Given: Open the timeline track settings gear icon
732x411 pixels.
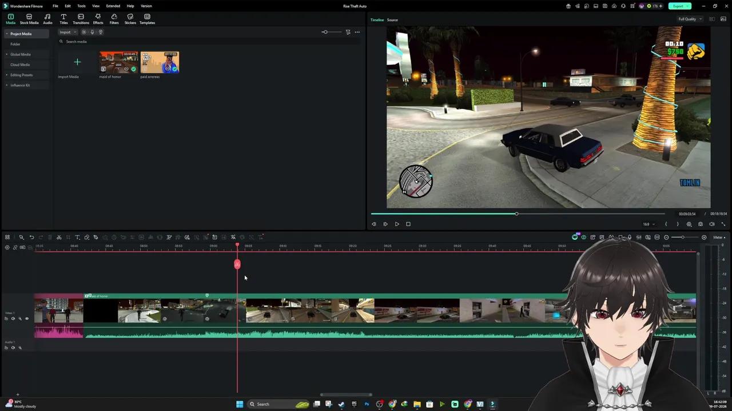Looking at the screenshot, I should click(7, 247).
